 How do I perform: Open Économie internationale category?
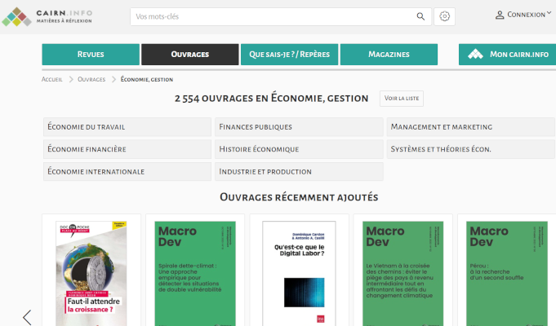click(127, 172)
